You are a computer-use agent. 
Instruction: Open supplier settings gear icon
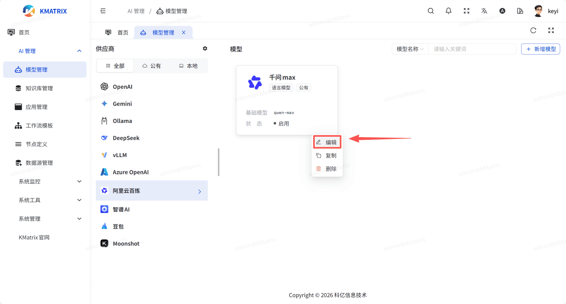tap(205, 48)
